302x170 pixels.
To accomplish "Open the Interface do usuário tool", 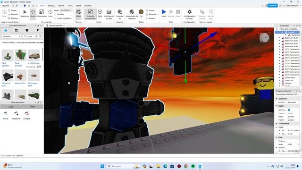I will click(109, 14).
